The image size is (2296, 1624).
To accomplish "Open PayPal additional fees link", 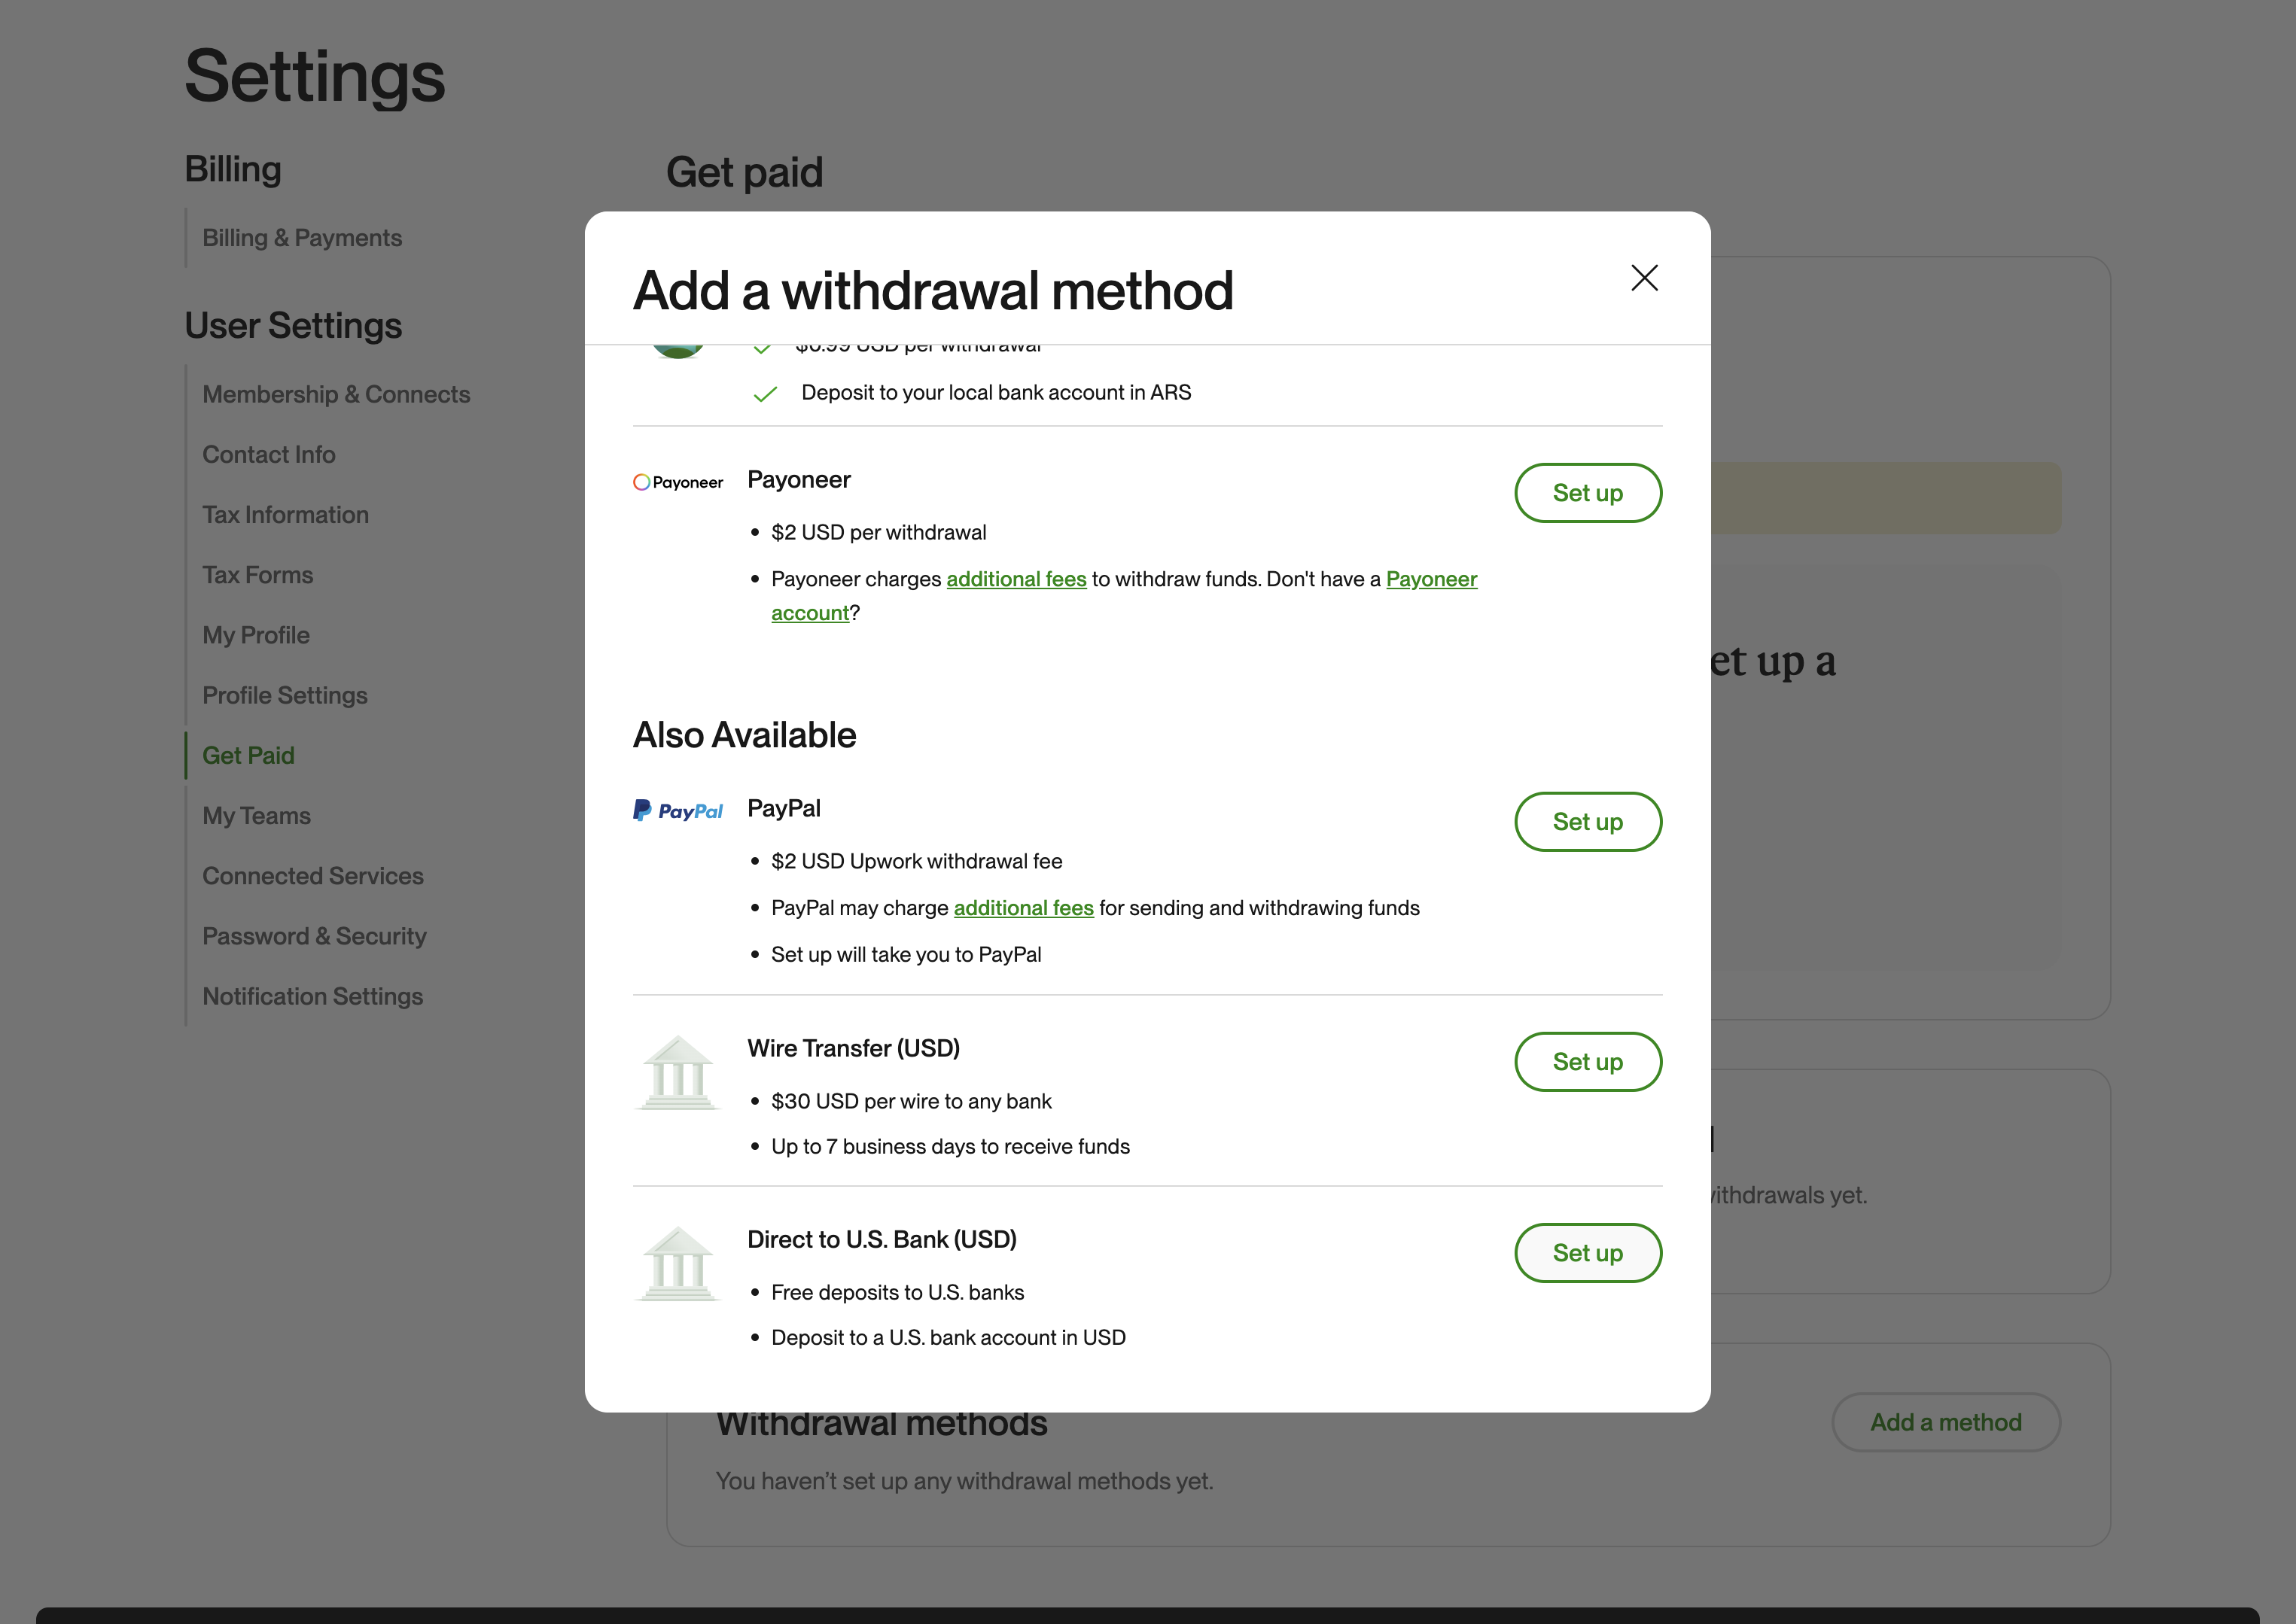I will point(1024,908).
